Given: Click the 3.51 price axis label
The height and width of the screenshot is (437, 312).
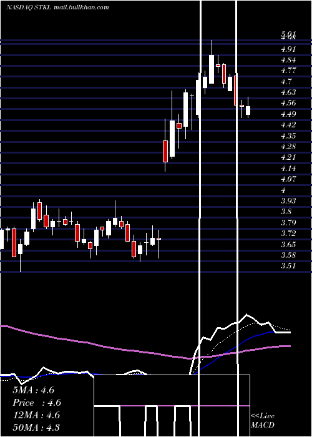Looking at the screenshot, I should tap(288, 266).
